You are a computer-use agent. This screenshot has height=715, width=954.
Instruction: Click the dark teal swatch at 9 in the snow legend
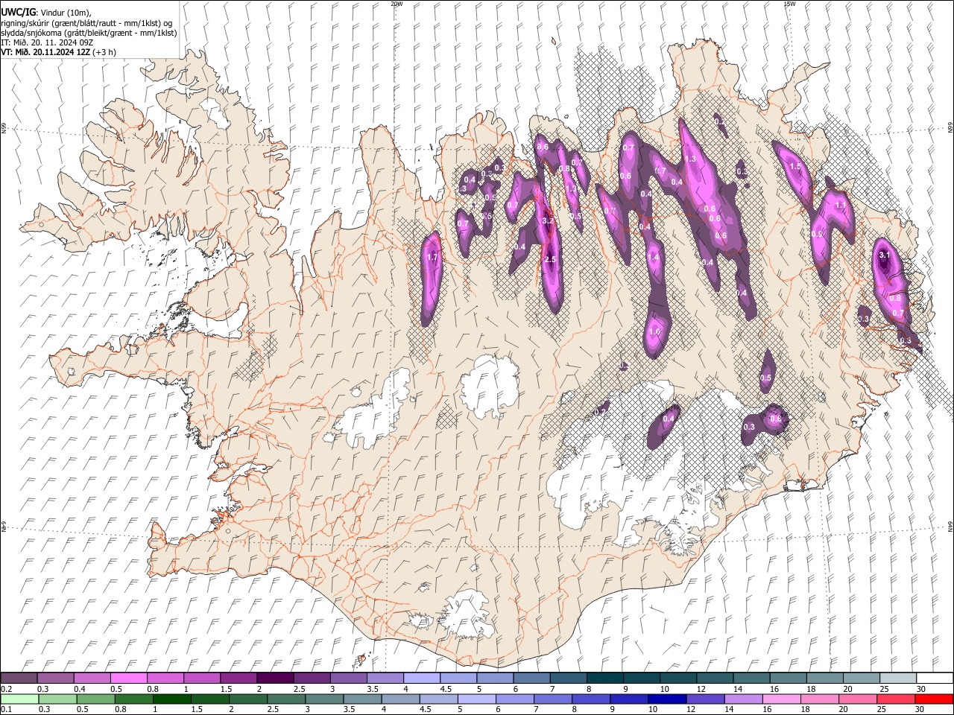pyautogui.click(x=640, y=679)
